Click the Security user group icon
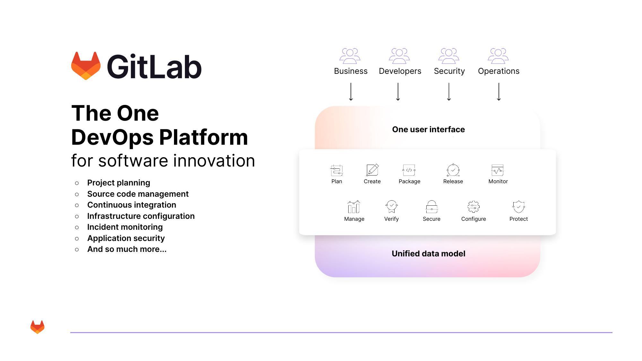The image size is (642, 361). click(x=448, y=56)
